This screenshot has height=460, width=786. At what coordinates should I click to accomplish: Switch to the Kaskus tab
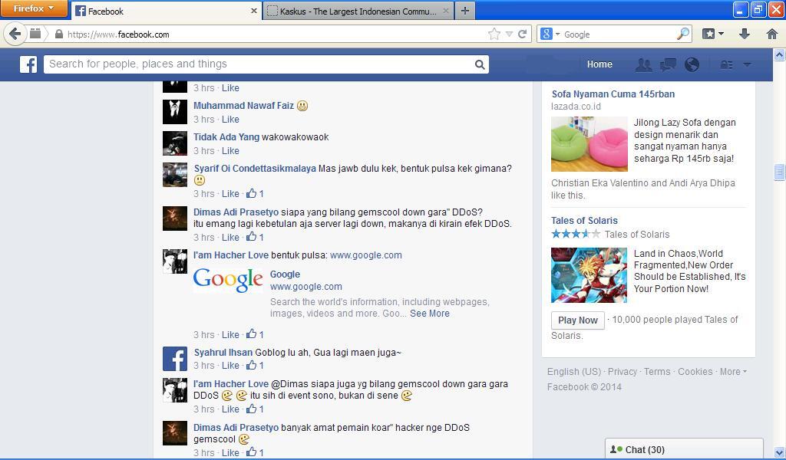click(358, 11)
